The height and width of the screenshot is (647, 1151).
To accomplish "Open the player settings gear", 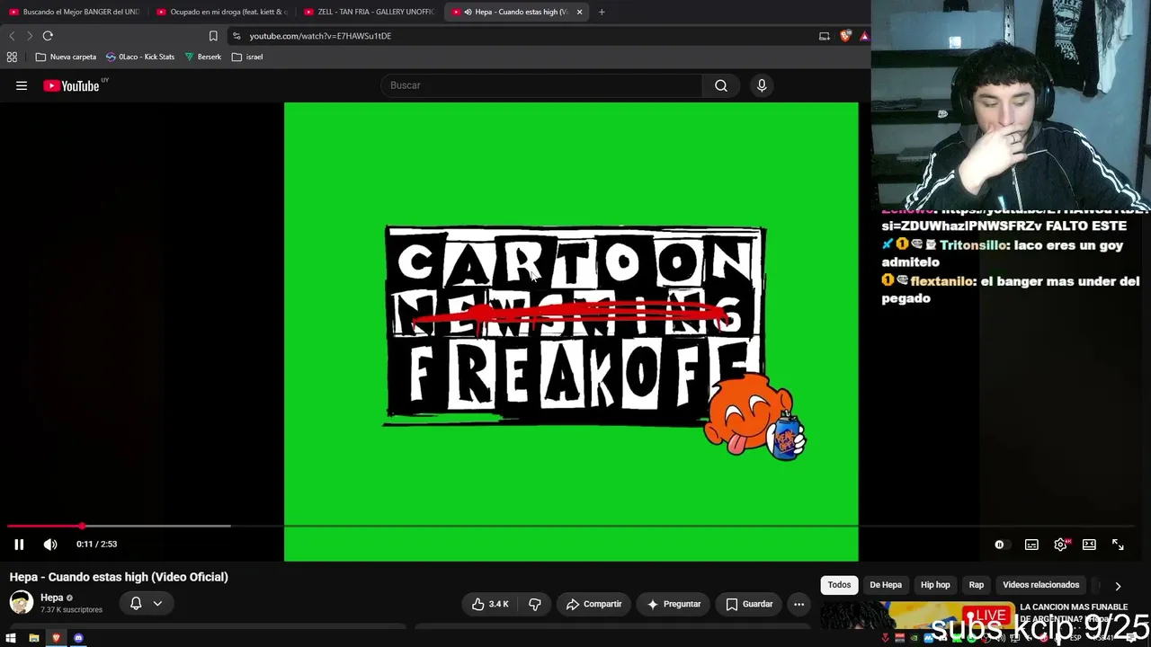I will click(1060, 545).
